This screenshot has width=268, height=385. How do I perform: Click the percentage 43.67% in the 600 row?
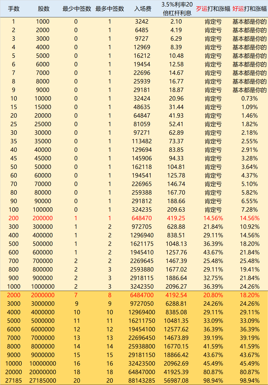213,252
